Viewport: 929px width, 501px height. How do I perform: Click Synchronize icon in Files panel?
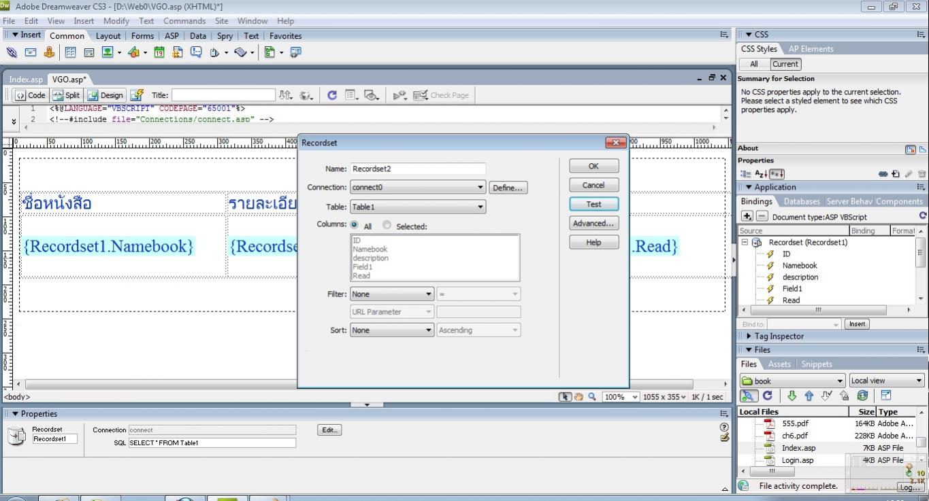click(x=862, y=396)
